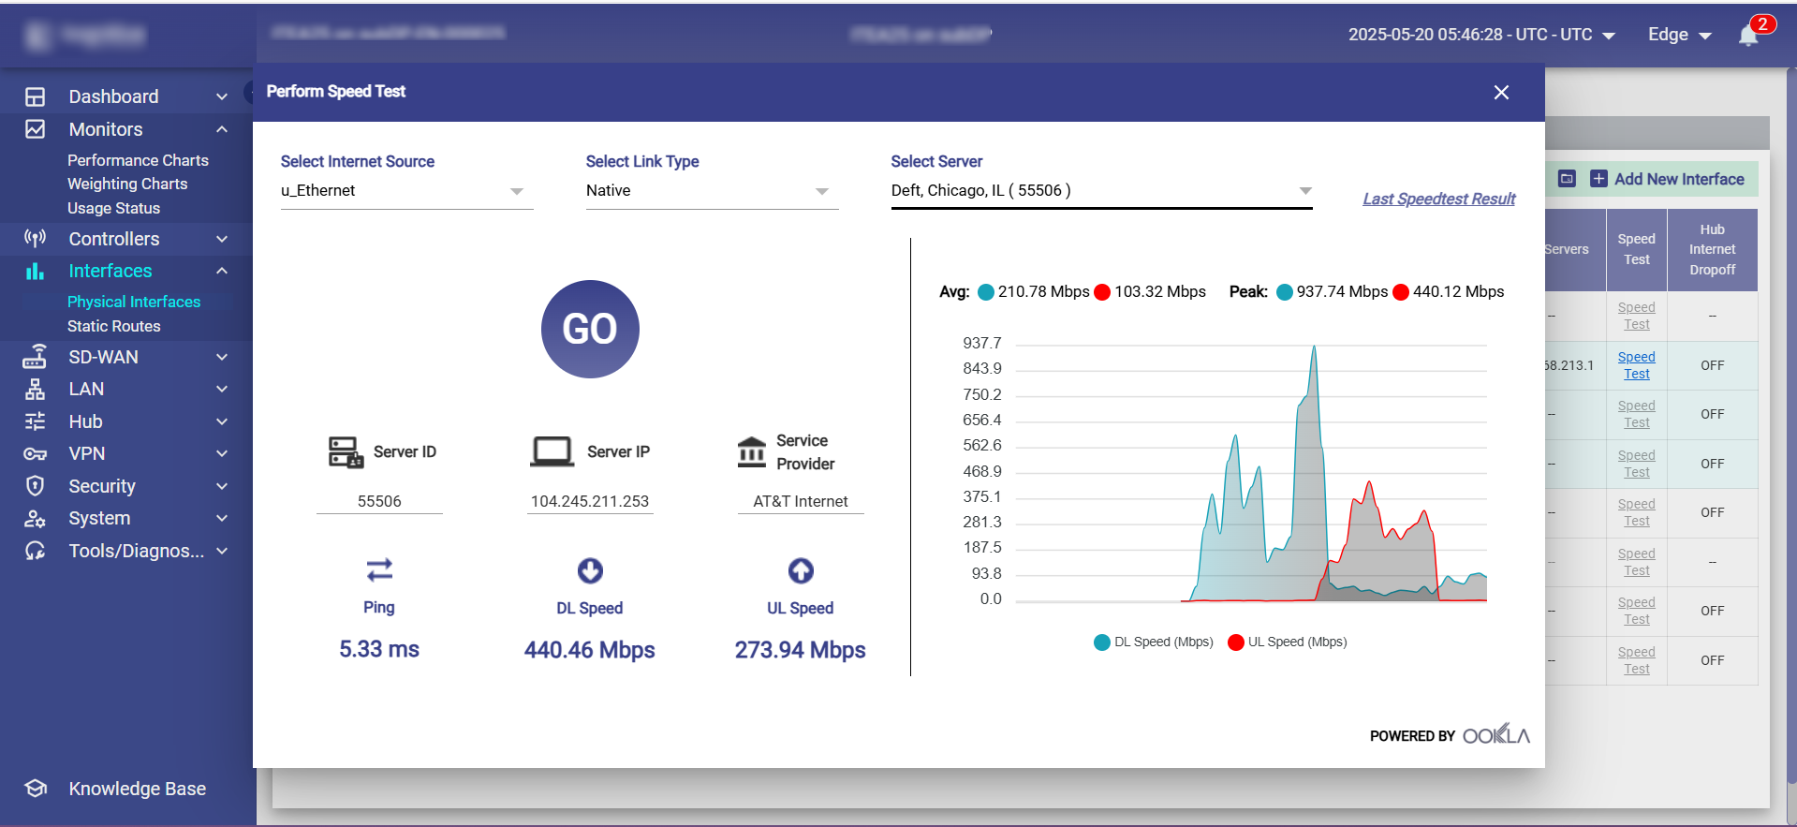Toggle DL Speed series in chart legend

point(1154,642)
